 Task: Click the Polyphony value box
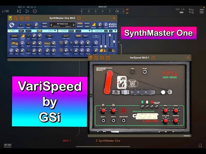tap(21, 25)
